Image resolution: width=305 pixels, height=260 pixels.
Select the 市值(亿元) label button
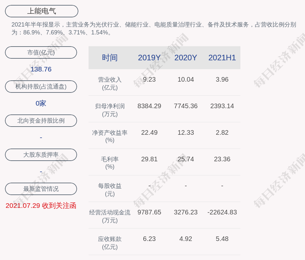(x=41, y=52)
